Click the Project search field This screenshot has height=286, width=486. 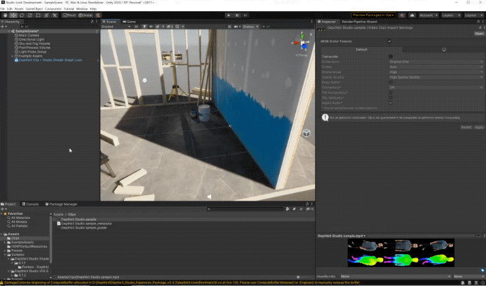click(246, 209)
